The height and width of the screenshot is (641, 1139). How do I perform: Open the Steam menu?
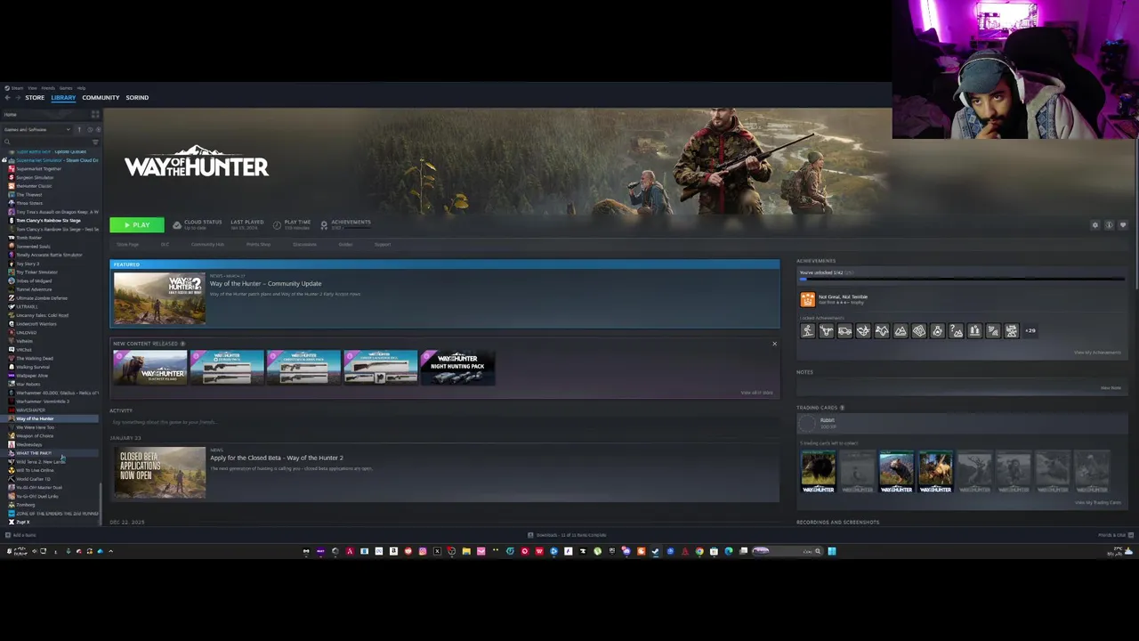tap(15, 88)
